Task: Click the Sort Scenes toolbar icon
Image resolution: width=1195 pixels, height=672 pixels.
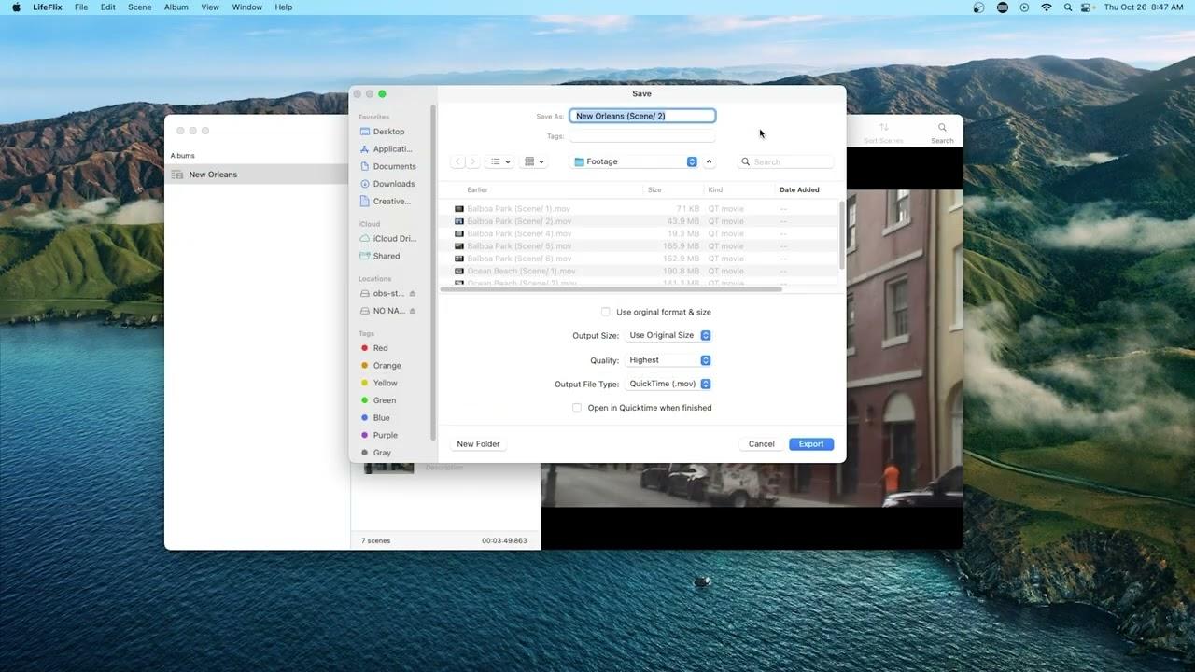Action: point(883,128)
